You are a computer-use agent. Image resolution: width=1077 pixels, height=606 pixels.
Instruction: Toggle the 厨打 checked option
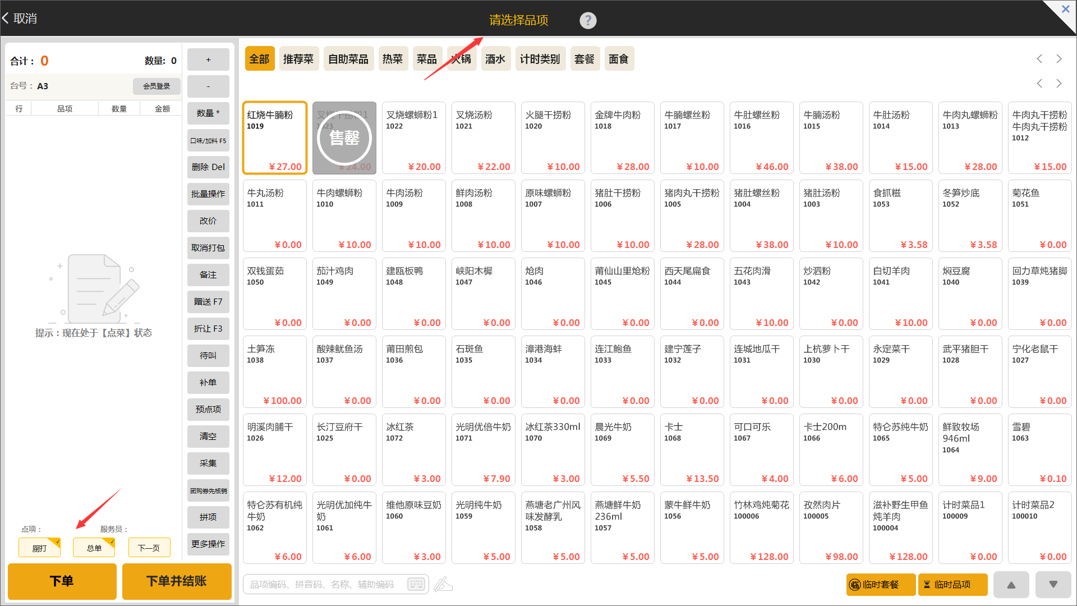click(39, 548)
